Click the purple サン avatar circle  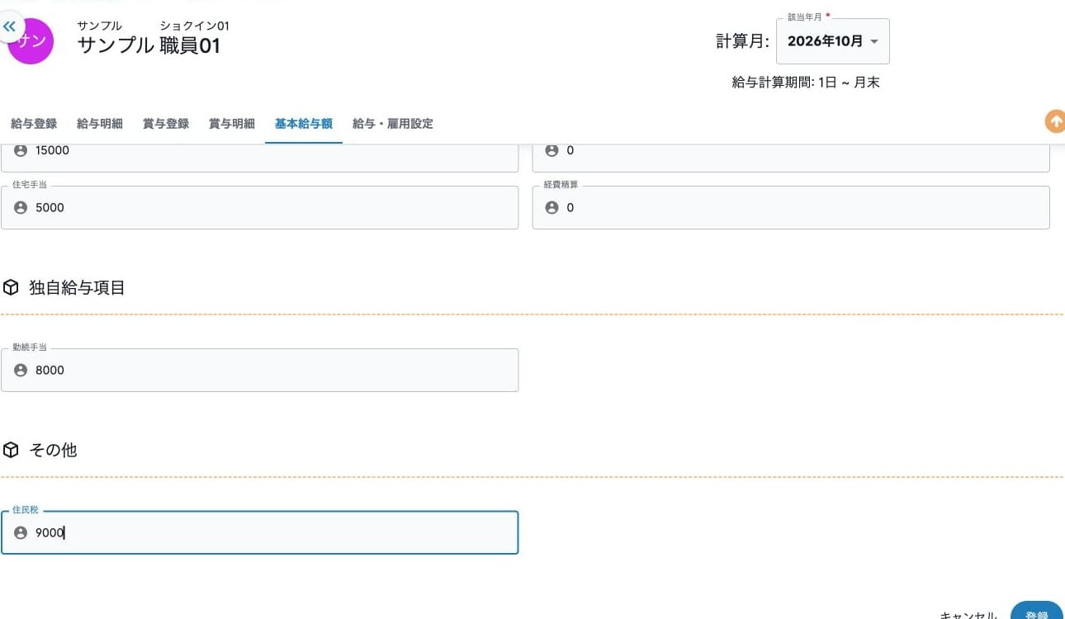tap(31, 41)
